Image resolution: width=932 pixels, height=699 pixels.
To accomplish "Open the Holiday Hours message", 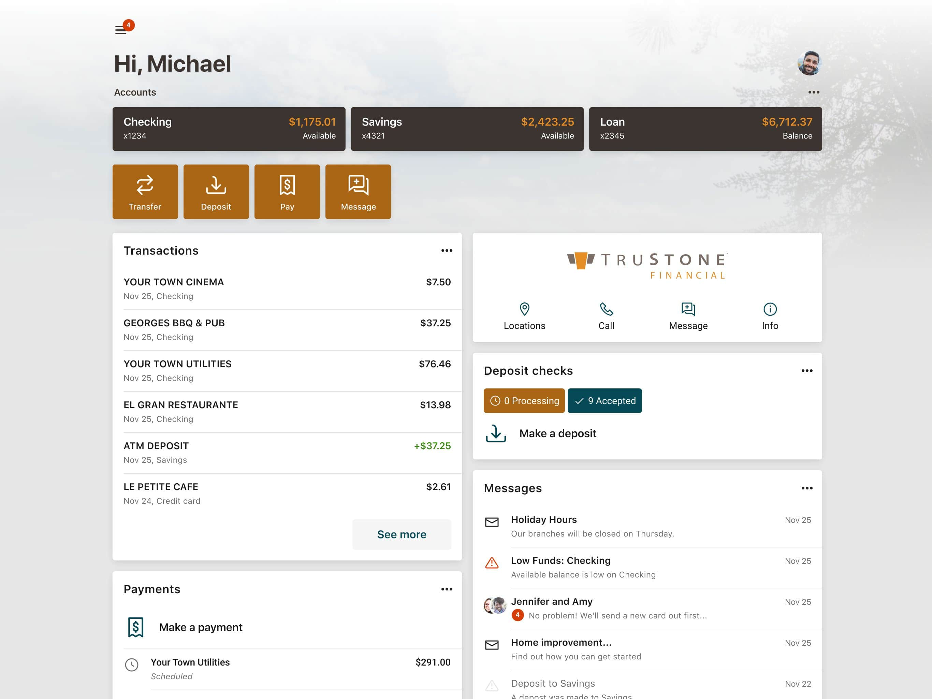I will (647, 527).
